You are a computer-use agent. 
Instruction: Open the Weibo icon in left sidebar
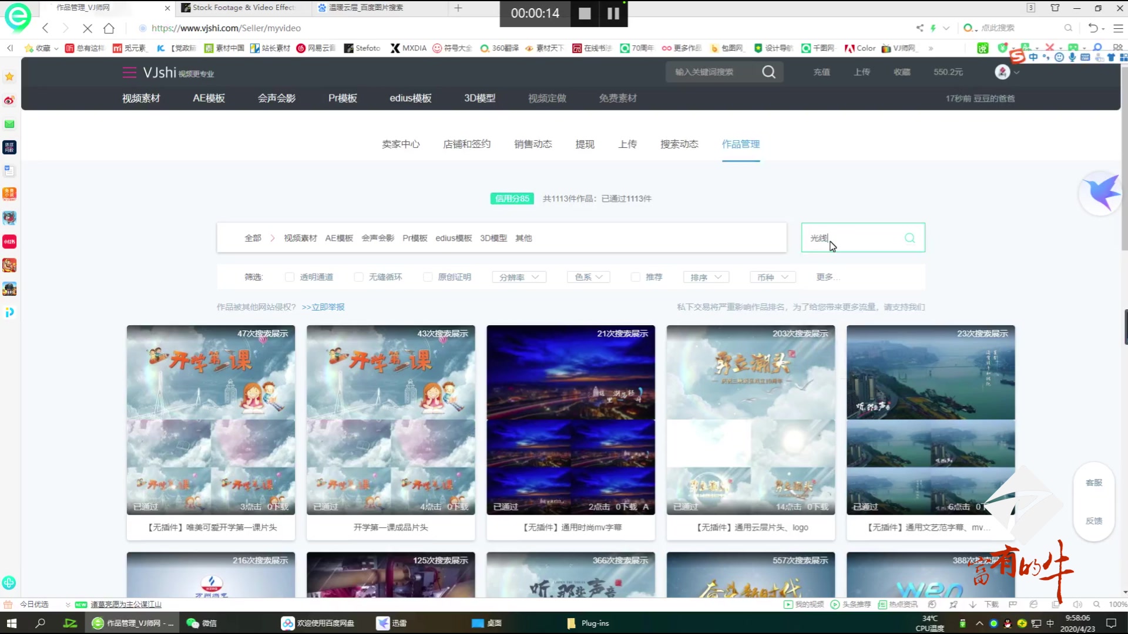pyautogui.click(x=9, y=100)
